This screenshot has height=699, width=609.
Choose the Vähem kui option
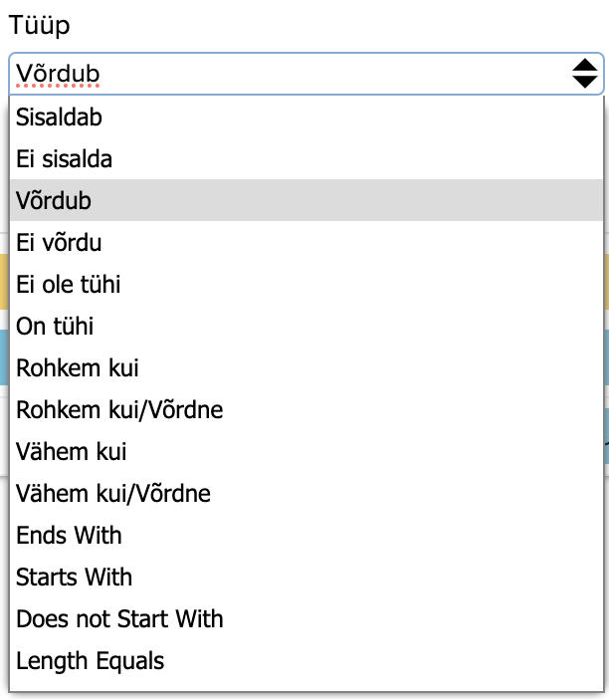72,452
